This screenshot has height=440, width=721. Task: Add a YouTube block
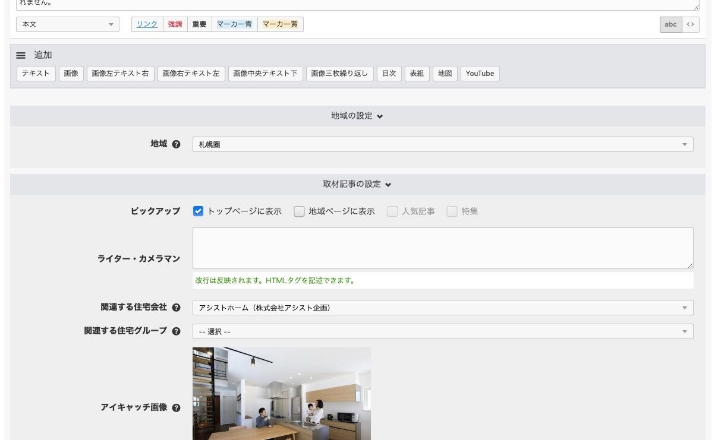click(480, 74)
